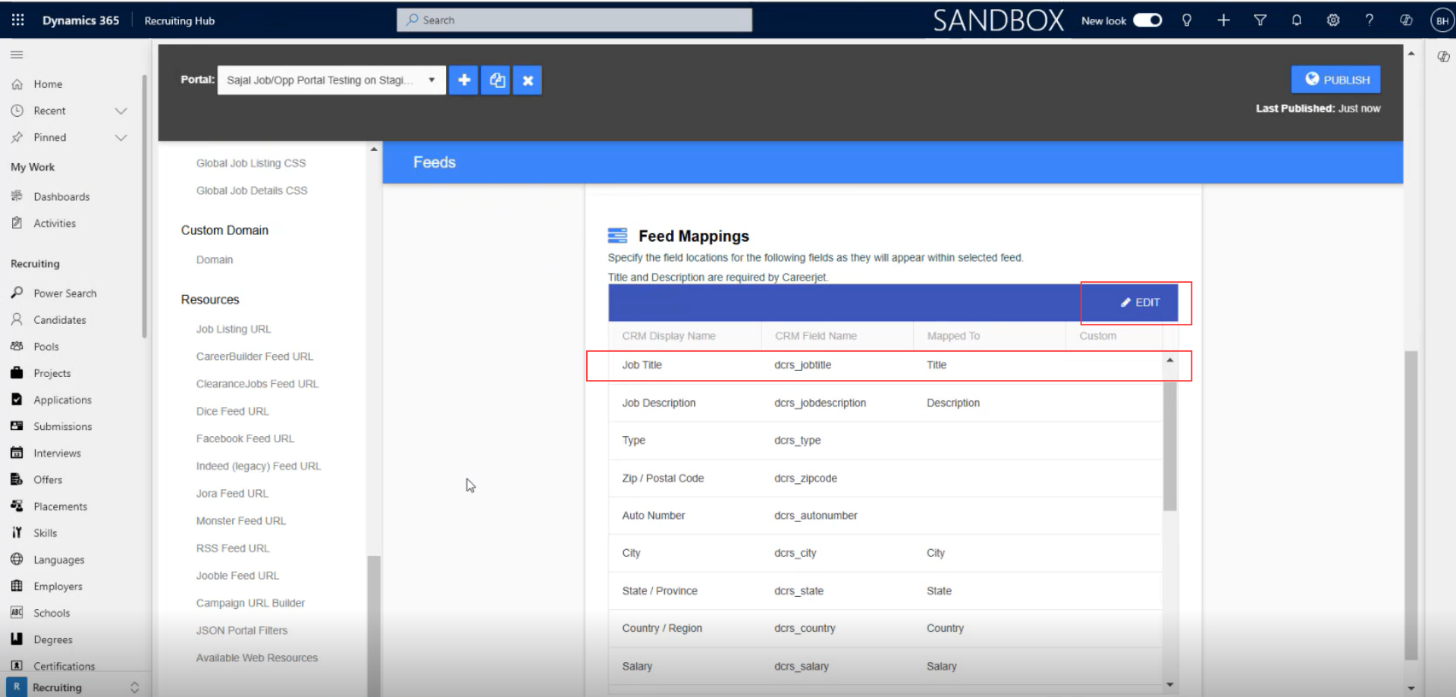Click the Languages globe icon
This screenshot has height=697, width=1456.
(17, 559)
